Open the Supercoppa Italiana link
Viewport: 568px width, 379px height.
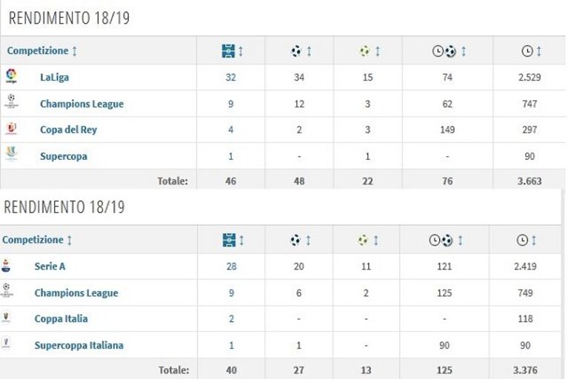click(x=79, y=346)
